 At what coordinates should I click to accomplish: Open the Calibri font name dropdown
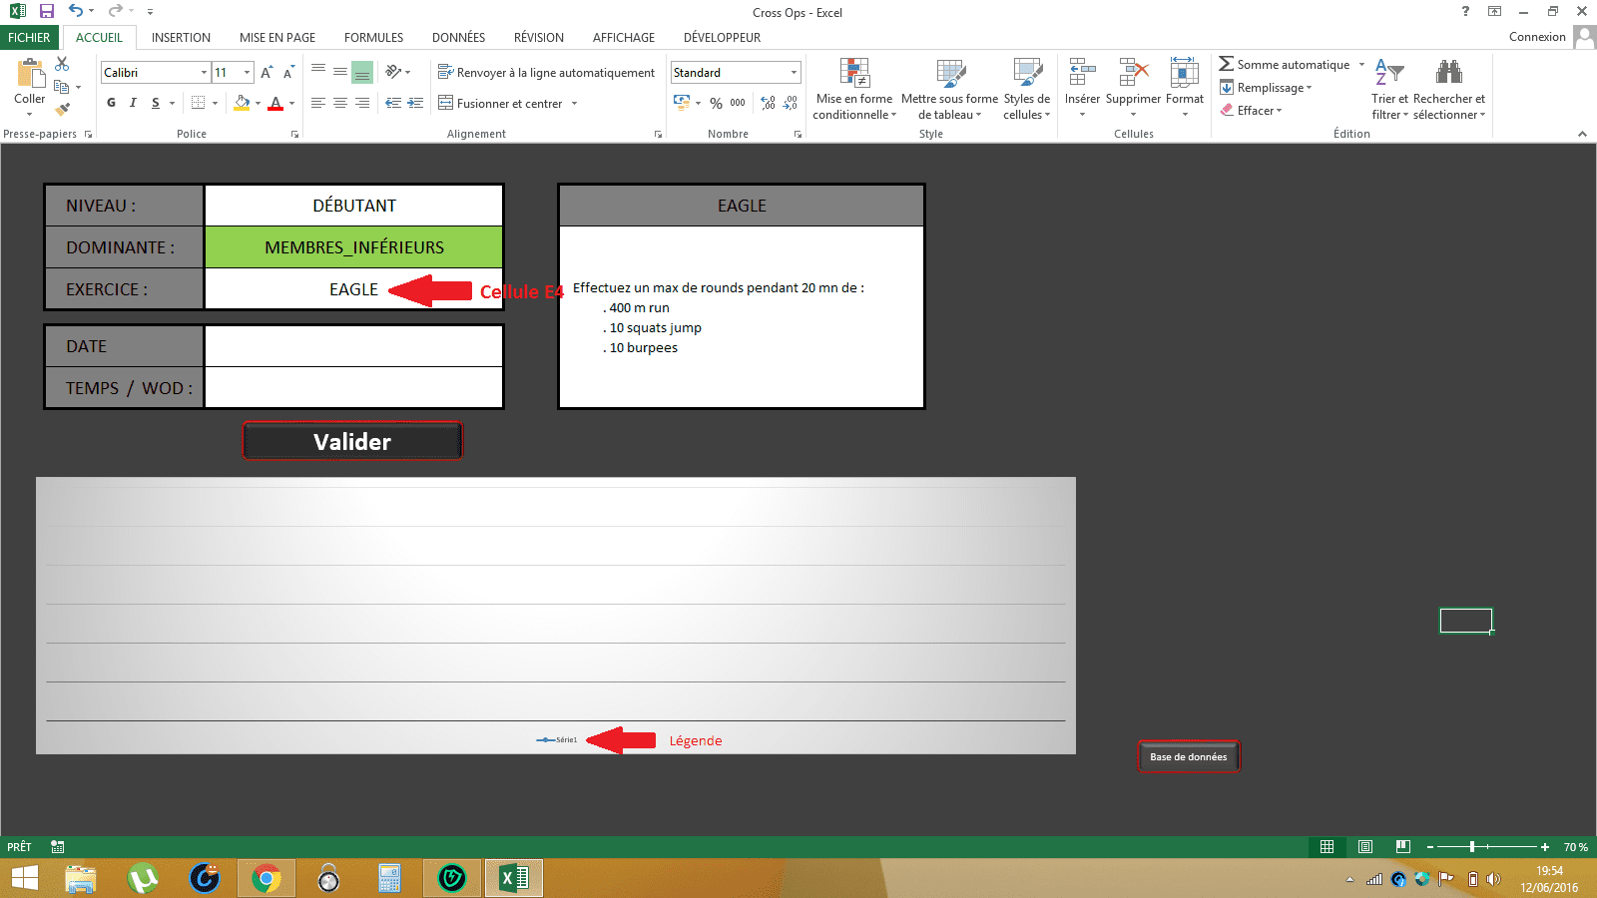204,73
